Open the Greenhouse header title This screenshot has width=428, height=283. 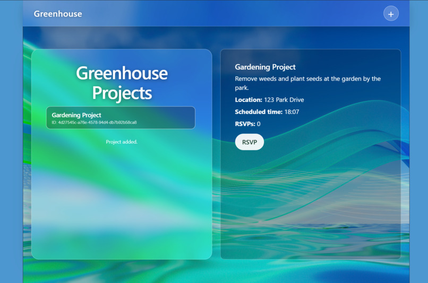(58, 14)
